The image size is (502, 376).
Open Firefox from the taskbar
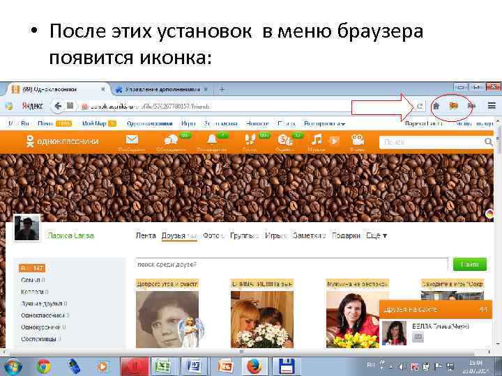[254, 366]
